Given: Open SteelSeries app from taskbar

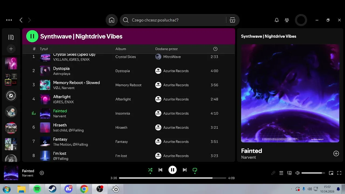Looking at the screenshot, I should [x=116, y=189].
